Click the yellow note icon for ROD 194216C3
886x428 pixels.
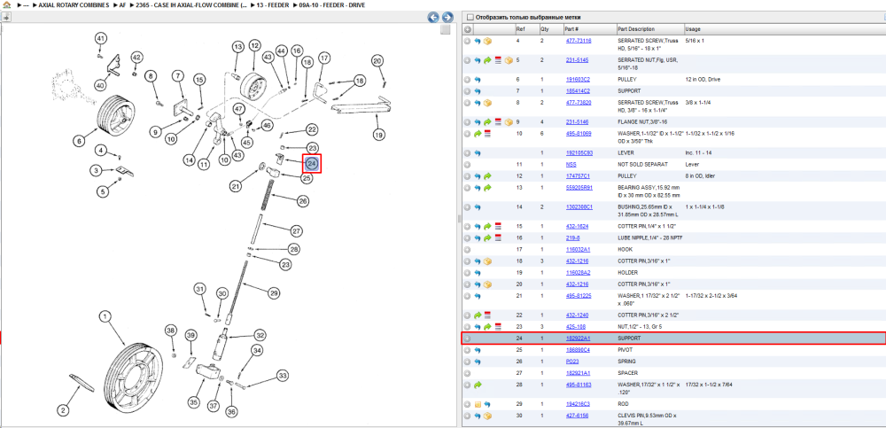pos(478,404)
